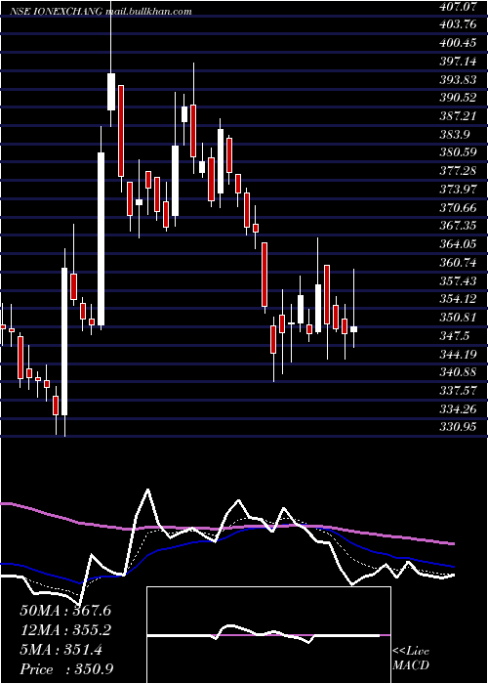Screen dimensions: 488x684
Task: Click the <<Live MACD label
Action: pyautogui.click(x=411, y=659)
